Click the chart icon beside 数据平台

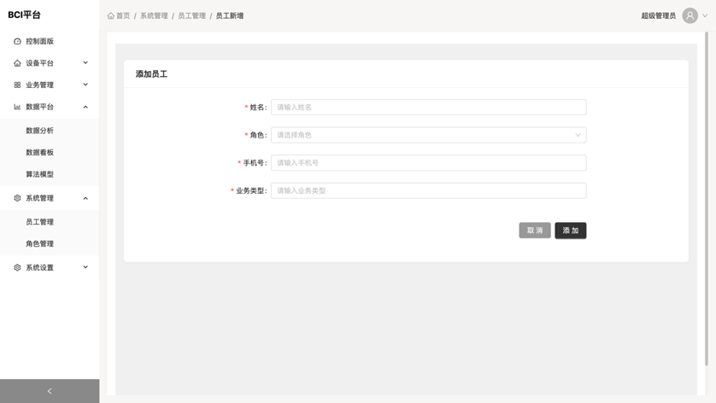(17, 108)
